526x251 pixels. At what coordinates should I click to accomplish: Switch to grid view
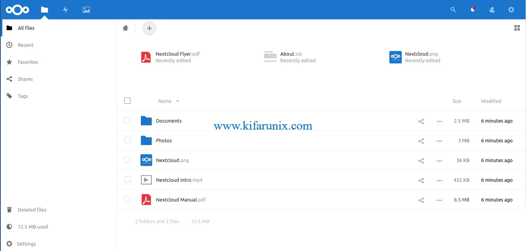pyautogui.click(x=517, y=28)
